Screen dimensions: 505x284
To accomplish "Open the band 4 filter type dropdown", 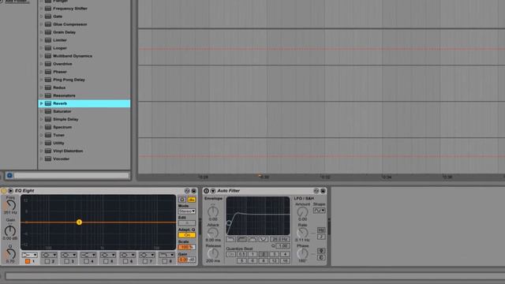I will (x=88, y=255).
